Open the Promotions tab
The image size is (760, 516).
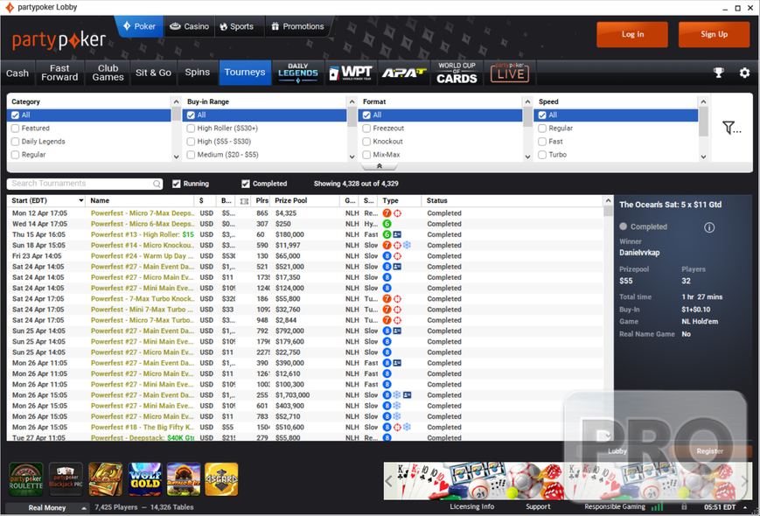click(297, 26)
